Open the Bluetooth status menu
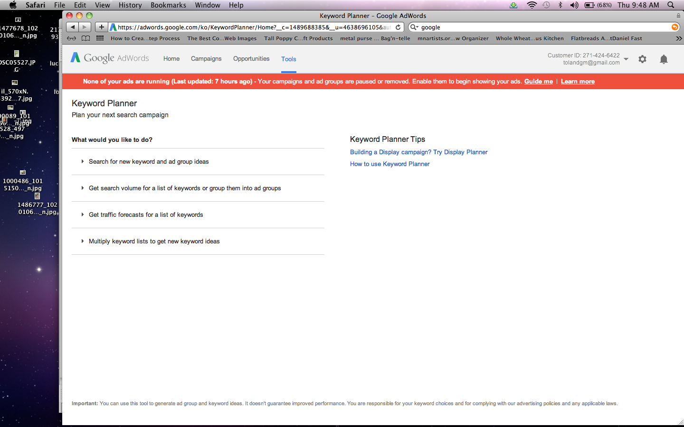The height and width of the screenshot is (427, 684). (x=560, y=5)
